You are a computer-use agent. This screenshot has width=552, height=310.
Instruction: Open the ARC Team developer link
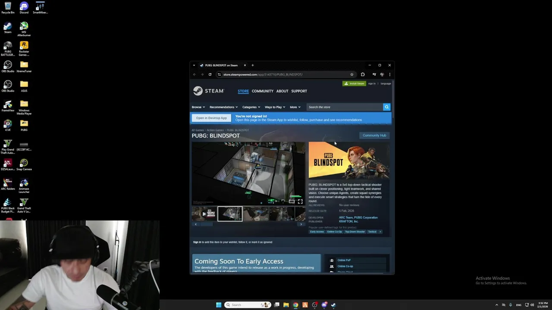click(346, 217)
